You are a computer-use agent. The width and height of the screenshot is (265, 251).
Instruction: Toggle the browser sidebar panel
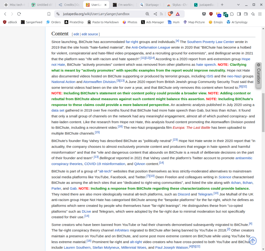pos(239,14)
